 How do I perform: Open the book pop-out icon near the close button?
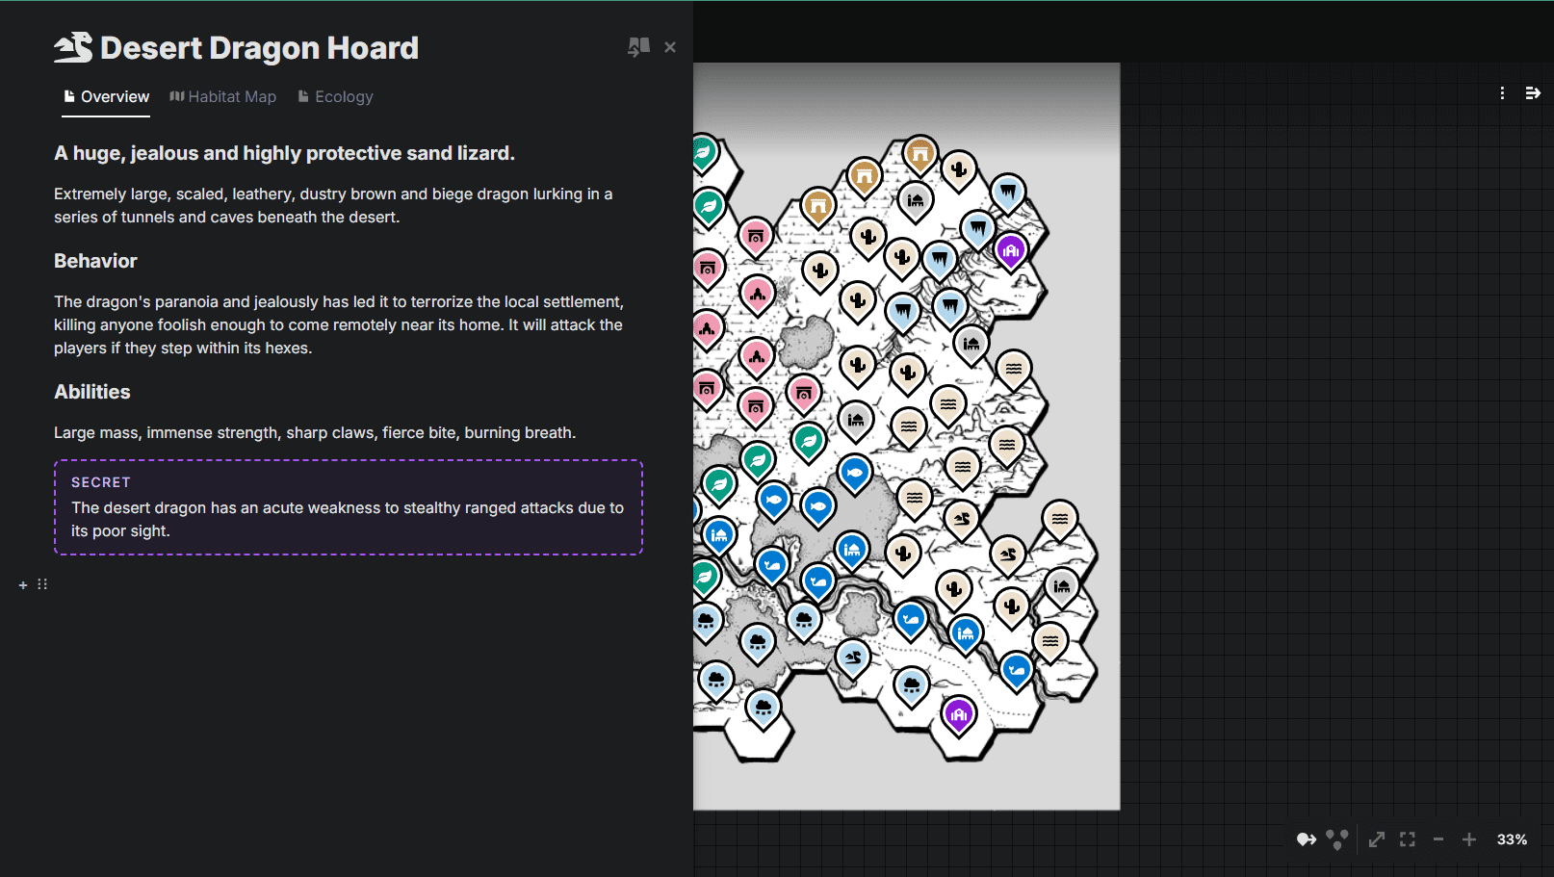click(x=638, y=46)
